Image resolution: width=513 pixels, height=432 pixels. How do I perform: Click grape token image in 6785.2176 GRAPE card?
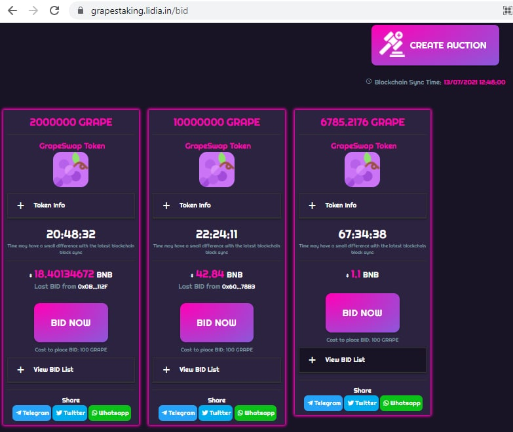coord(362,170)
